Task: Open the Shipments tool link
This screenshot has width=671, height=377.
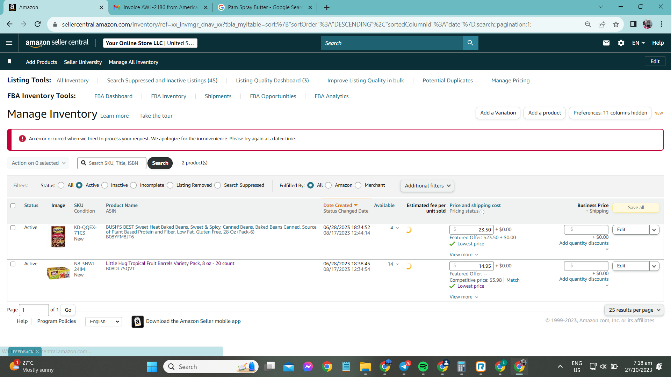Action: [218, 96]
